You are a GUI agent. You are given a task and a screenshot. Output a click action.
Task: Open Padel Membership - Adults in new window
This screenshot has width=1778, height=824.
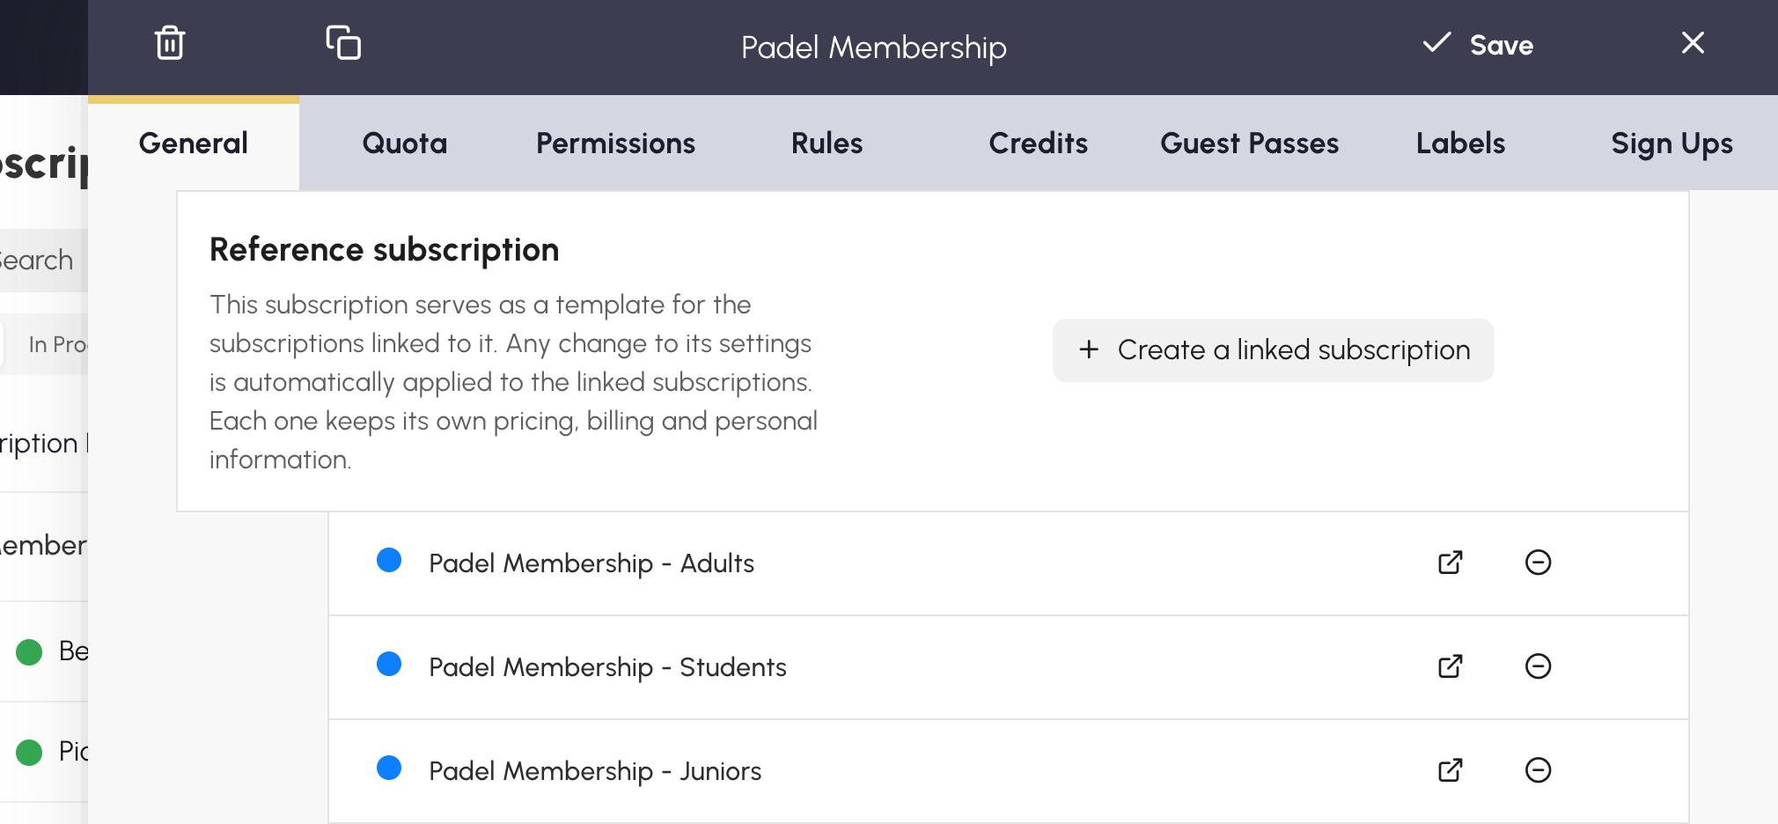pyautogui.click(x=1450, y=563)
